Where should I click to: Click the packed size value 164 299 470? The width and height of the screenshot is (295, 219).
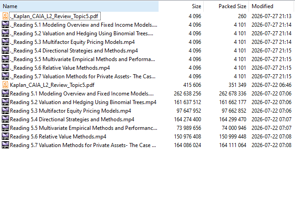(x=233, y=119)
